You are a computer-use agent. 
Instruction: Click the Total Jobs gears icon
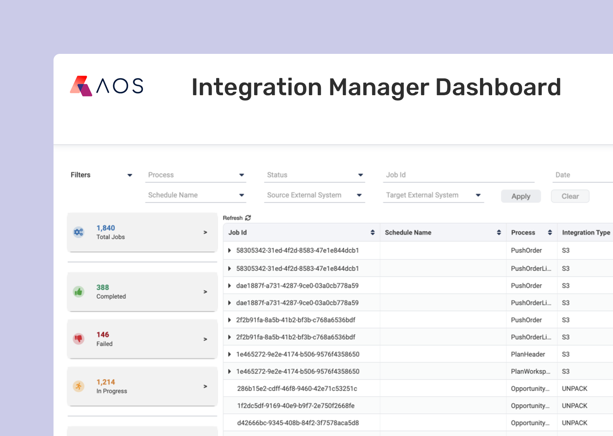point(79,232)
